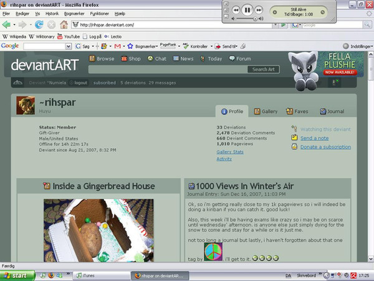Click the Windows start button
This screenshot has width=374, height=281.
point(17,275)
